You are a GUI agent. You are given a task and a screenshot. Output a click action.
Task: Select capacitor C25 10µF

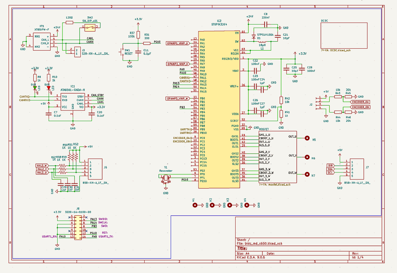click(287, 69)
